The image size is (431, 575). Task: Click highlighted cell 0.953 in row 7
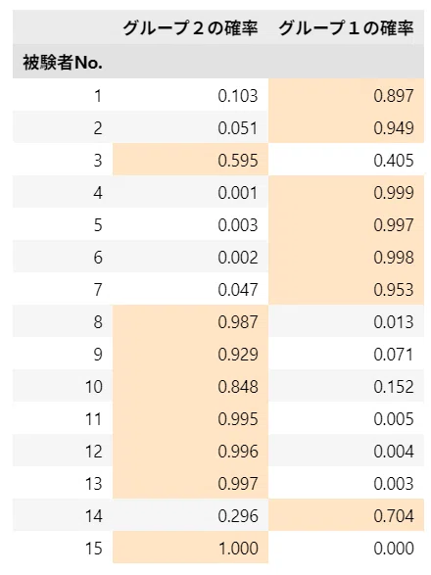[x=346, y=289]
